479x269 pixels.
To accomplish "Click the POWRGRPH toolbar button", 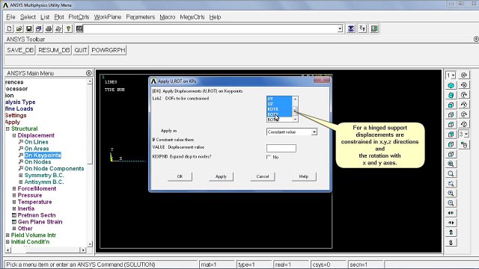I will [109, 50].
